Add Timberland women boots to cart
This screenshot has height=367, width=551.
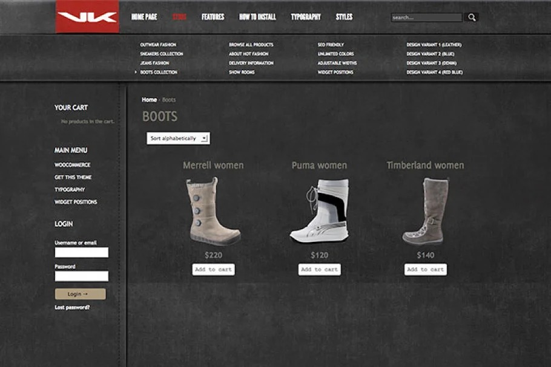pos(425,270)
